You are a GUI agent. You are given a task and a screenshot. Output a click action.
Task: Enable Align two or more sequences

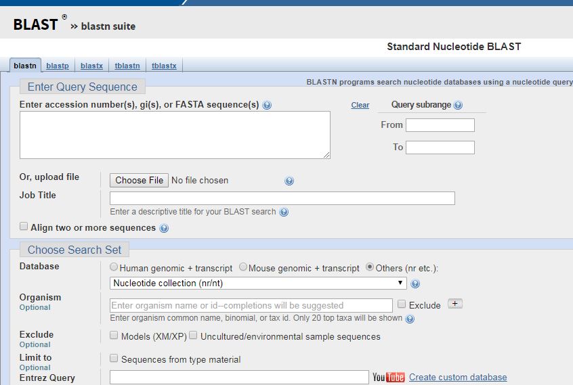(x=24, y=227)
